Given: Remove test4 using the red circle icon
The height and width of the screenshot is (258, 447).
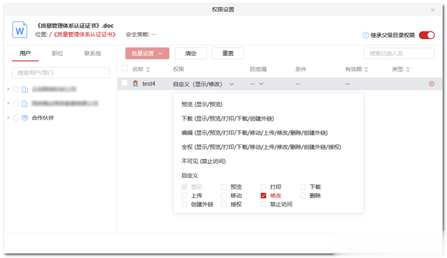Looking at the screenshot, I should pyautogui.click(x=432, y=84).
